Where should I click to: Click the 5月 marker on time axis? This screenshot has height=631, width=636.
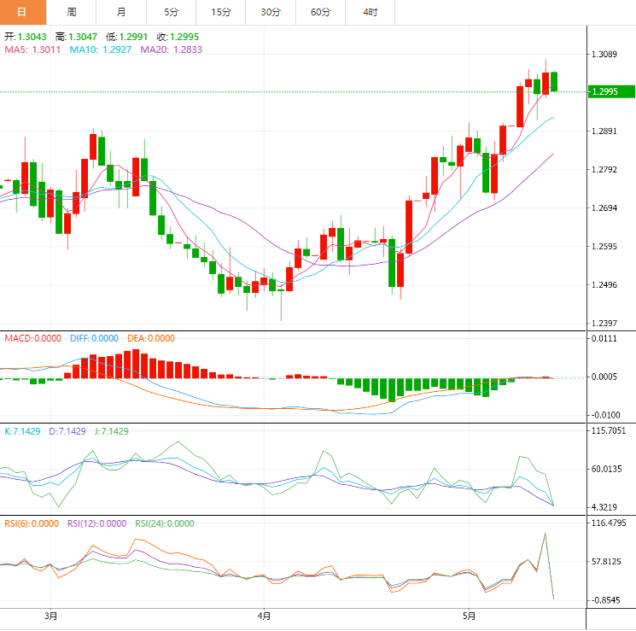(x=469, y=615)
